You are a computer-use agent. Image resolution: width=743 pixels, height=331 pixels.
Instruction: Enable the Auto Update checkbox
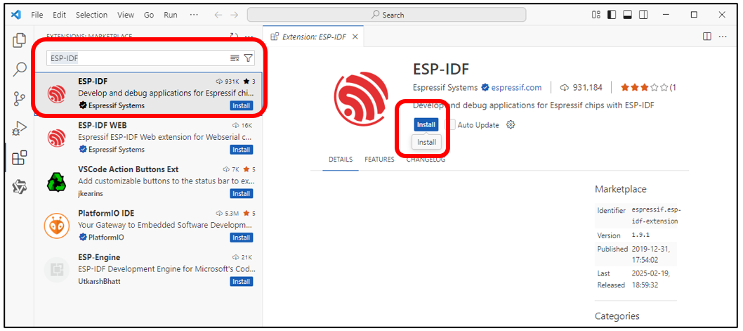tap(450, 124)
